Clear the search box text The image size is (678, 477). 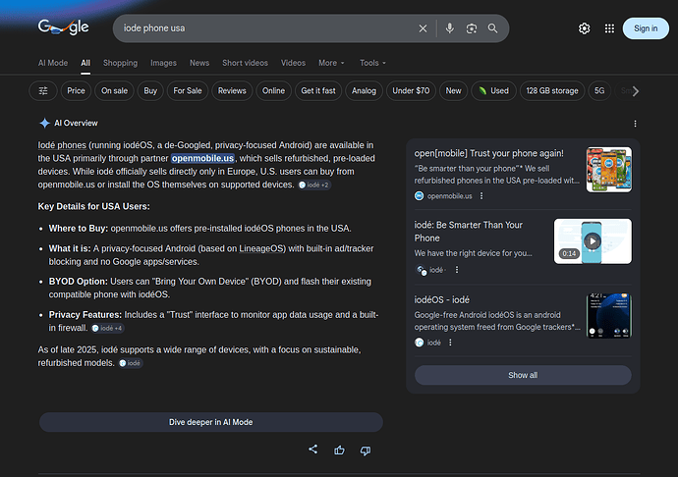(424, 28)
